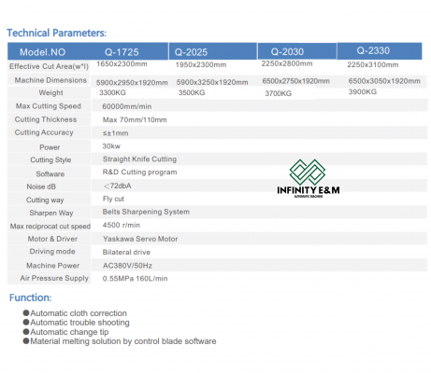Click the Automatic trouble shooting bullet
The image size is (431, 373).
76,323
